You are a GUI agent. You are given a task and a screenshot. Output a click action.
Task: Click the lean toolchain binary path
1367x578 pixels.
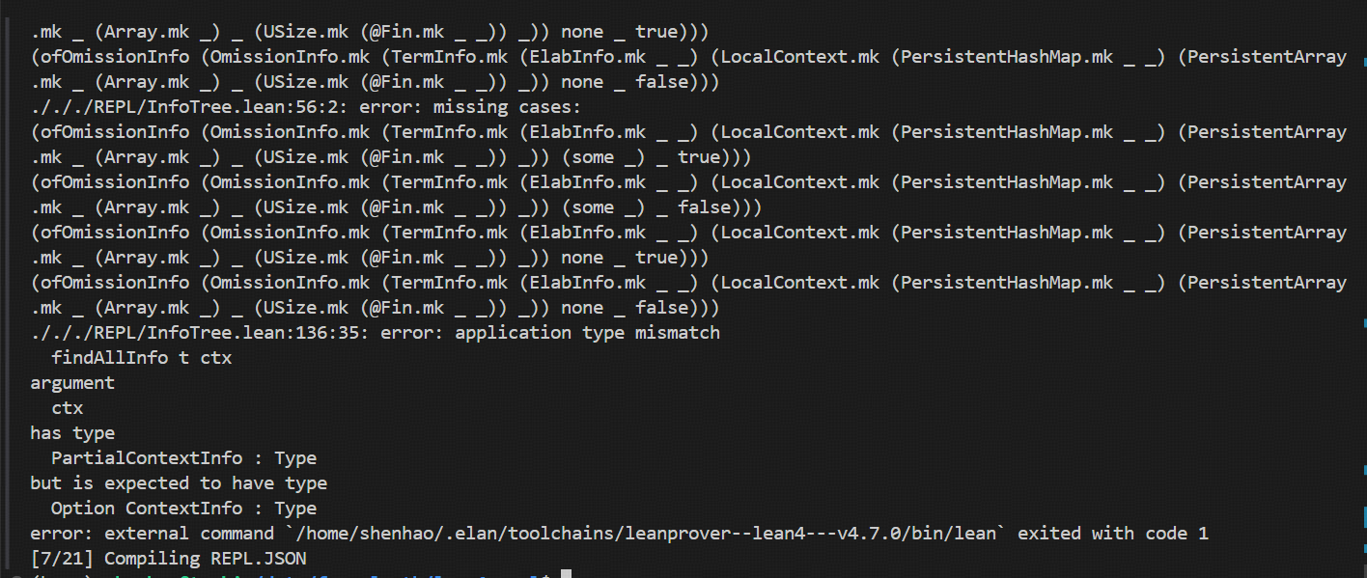click(647, 534)
